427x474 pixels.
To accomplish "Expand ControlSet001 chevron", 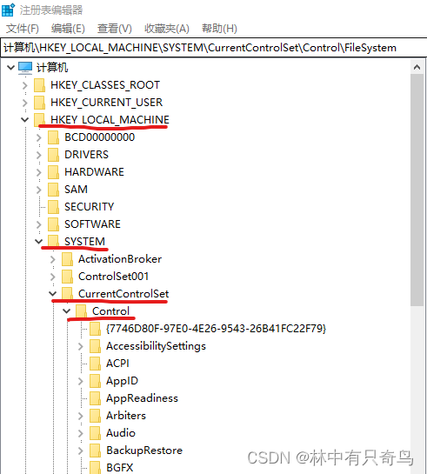I will coord(52,277).
